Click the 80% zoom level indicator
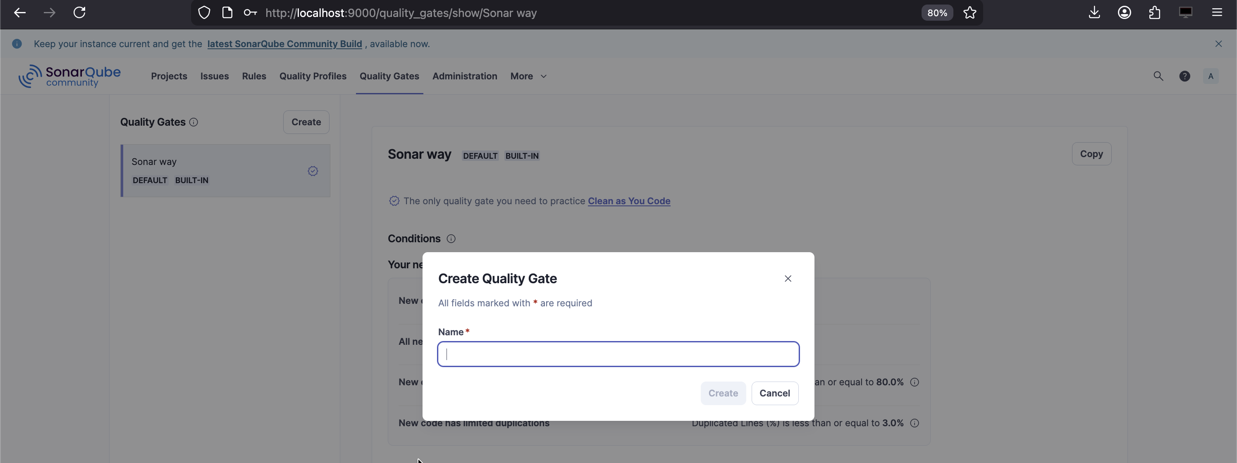Screen dimensions: 1237x463 tap(937, 13)
